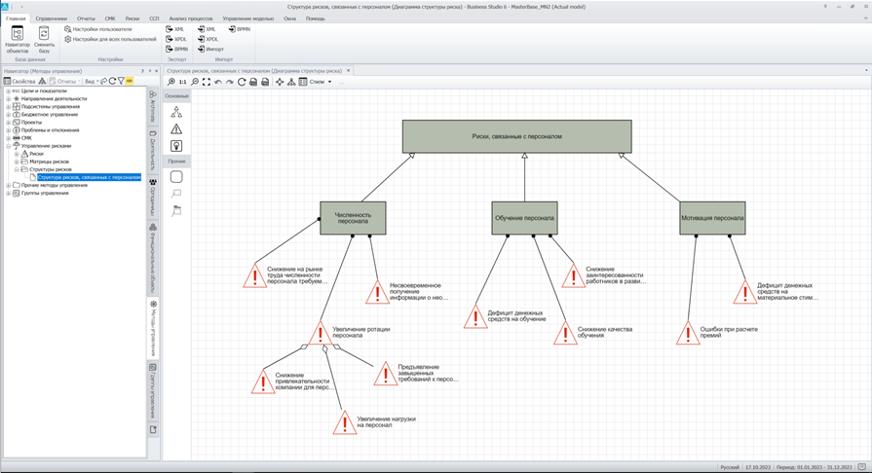Select the Риски, связанные с персоналом gray block

[x=516, y=136]
